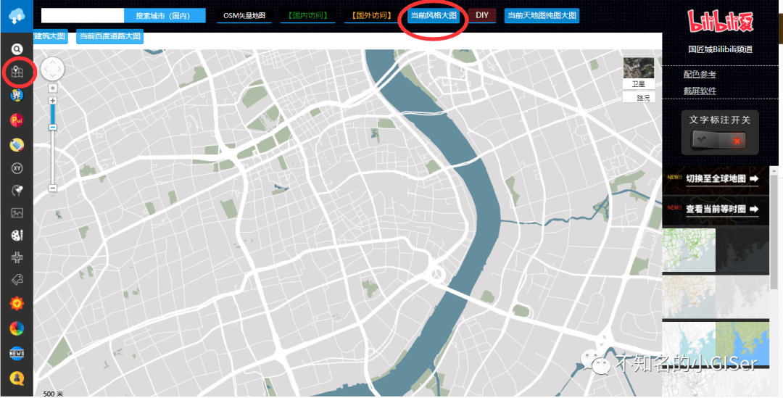Viewport: 783px width, 398px height.
Task: Toggle the 路况 traffic layer
Action: click(x=638, y=98)
